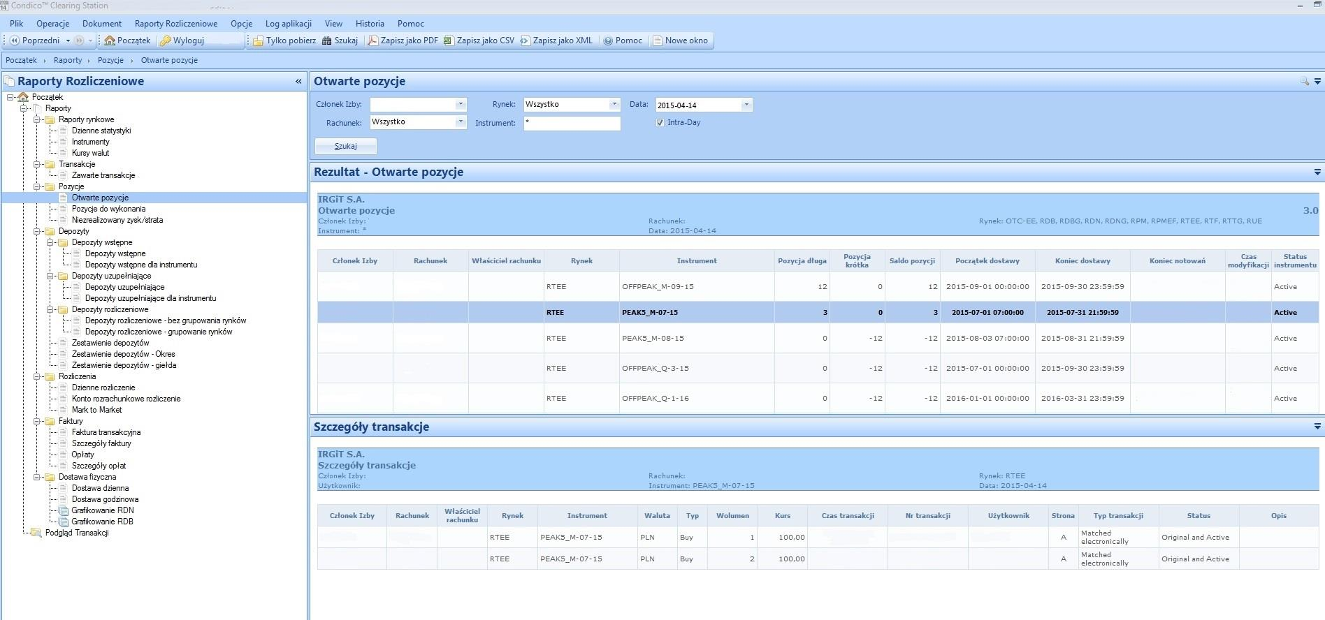Screen dimensions: 1325x620
Task: Collapse the Otwarte pozycje search panel
Action: coord(1317,81)
